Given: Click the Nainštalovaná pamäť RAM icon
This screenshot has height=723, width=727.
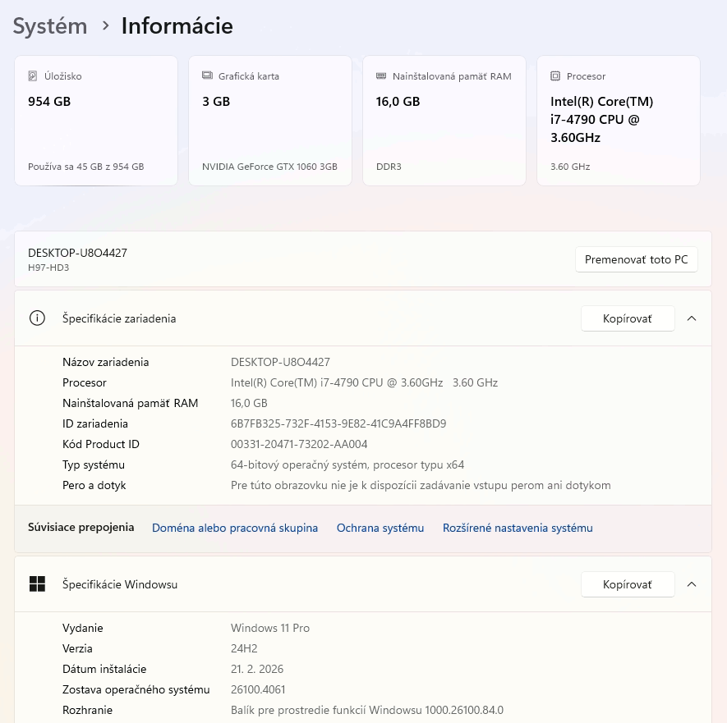Looking at the screenshot, I should (381, 76).
